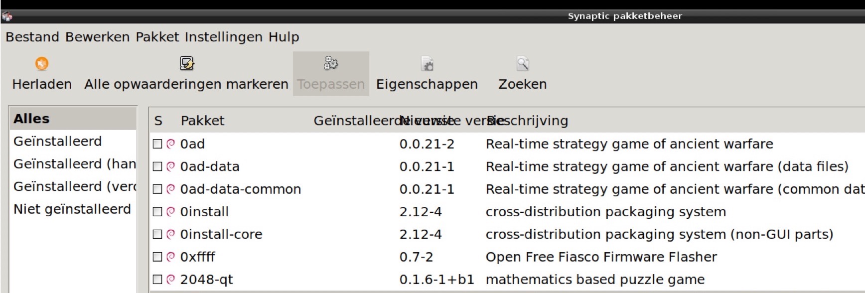Click the Debian swirl icon beside 2048-qt
Screen dimensions: 865x293
[170, 279]
